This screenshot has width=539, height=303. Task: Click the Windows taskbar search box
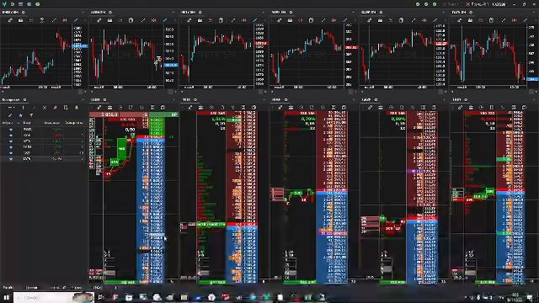pos(54,297)
